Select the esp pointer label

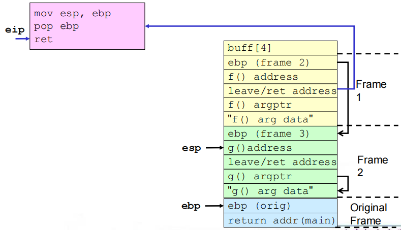(x=192, y=148)
